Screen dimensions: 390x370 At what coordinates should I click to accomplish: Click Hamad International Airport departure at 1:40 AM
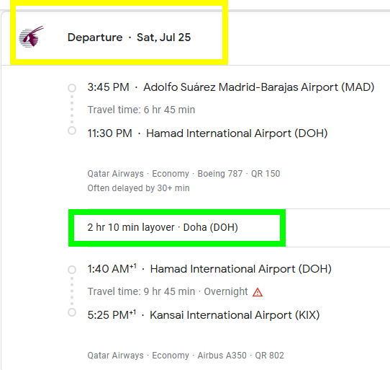click(241, 269)
